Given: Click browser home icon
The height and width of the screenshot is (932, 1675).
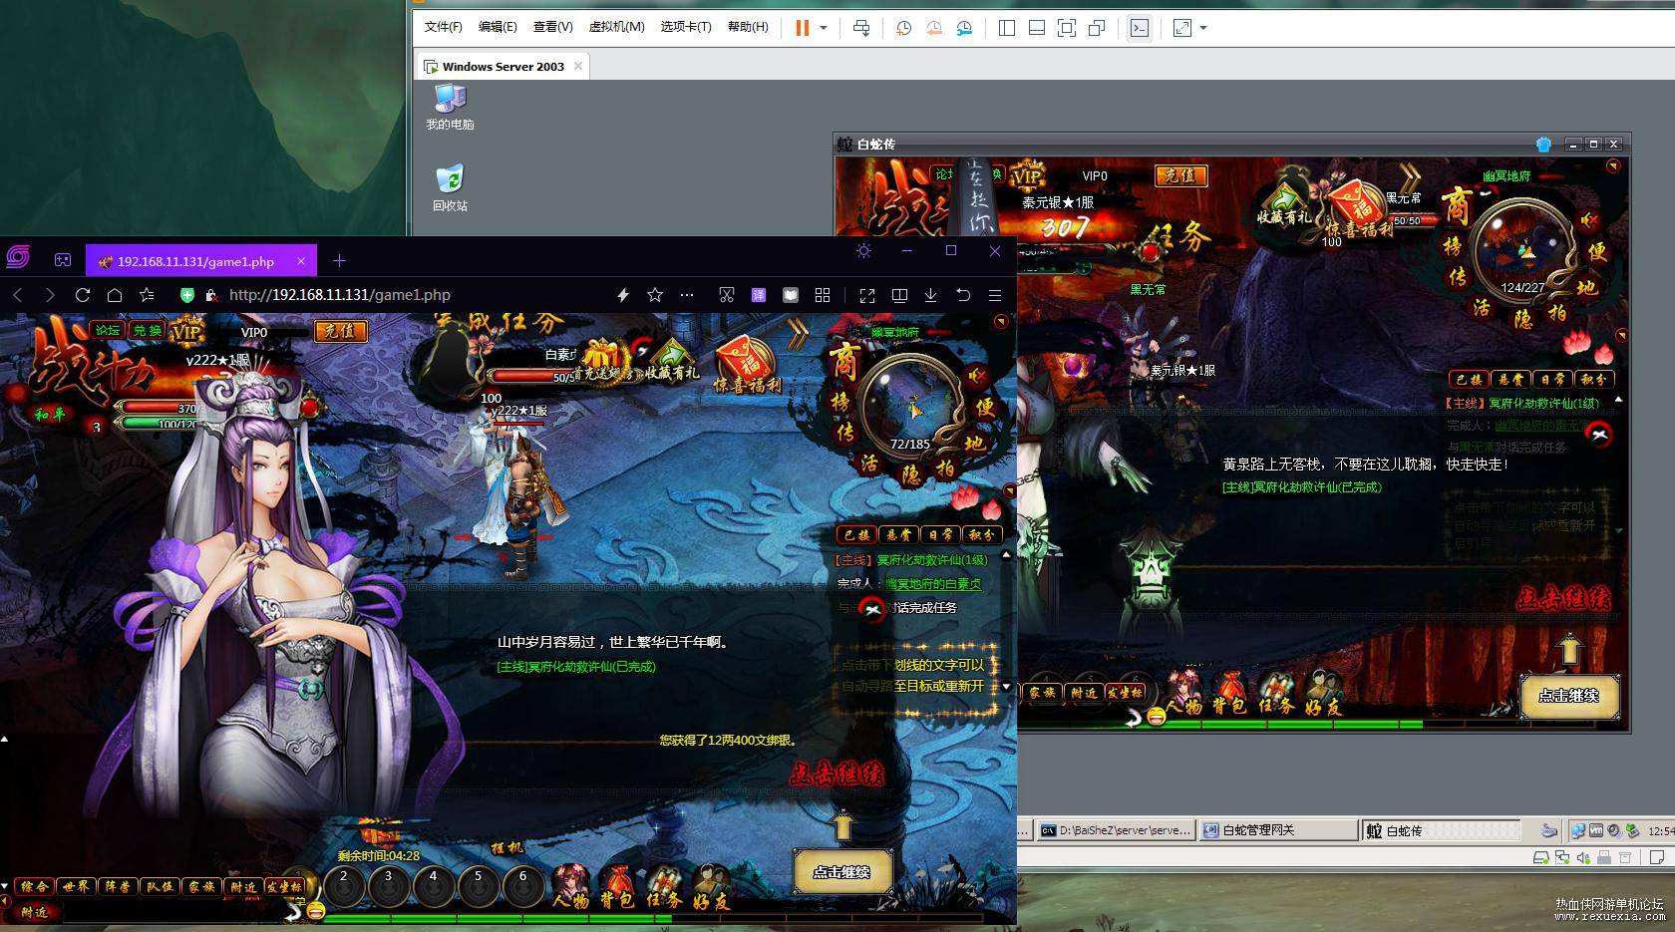Looking at the screenshot, I should pos(115,295).
